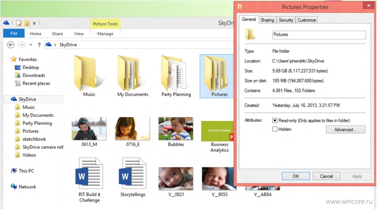Open Pictures in navigation tree

click(x=27, y=131)
